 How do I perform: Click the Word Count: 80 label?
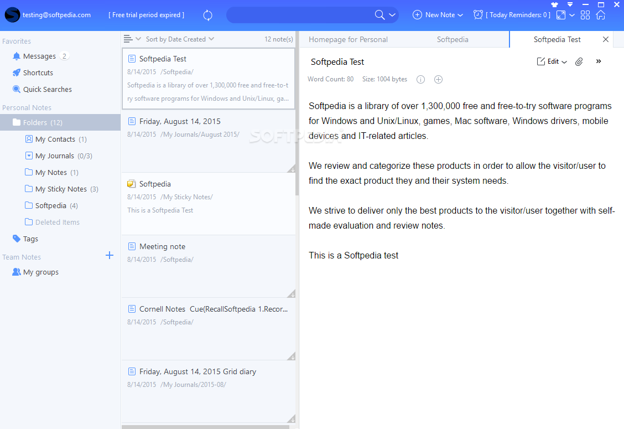point(330,79)
